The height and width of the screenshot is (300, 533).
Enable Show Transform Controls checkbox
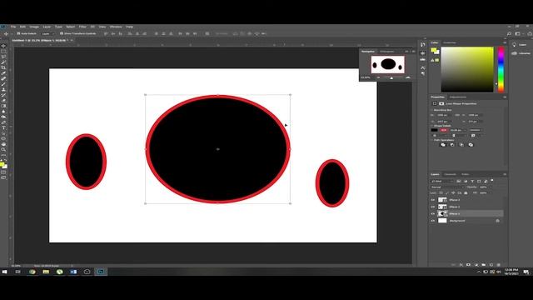pos(62,33)
